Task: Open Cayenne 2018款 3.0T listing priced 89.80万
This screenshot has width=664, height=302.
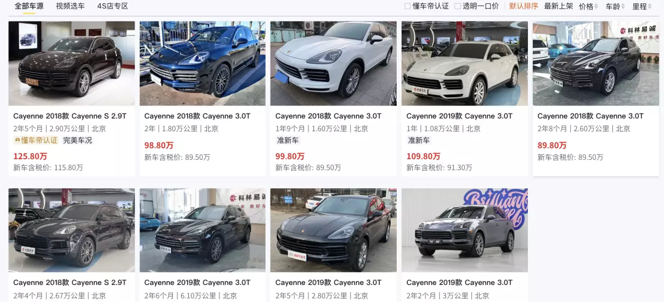Action: tap(590, 116)
